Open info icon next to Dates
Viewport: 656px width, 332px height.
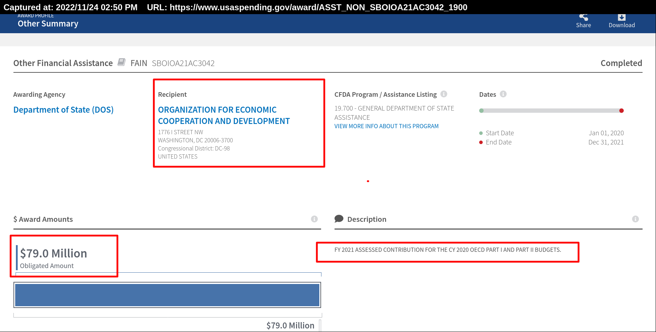(x=503, y=94)
